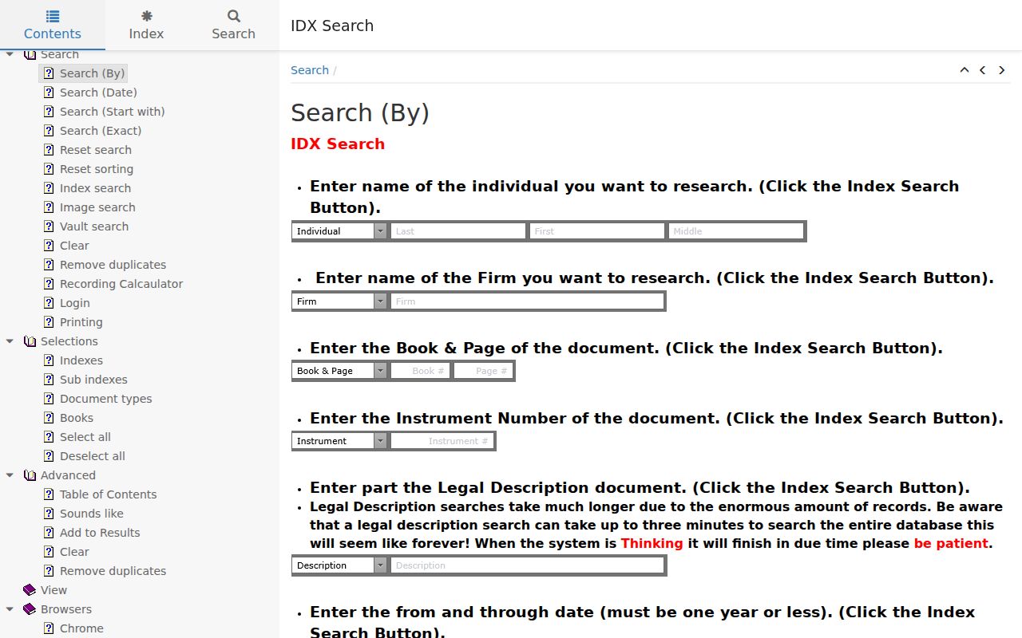Go to the next topic arrow
Viewport: 1022px width, 638px height.
pyautogui.click(x=1002, y=70)
